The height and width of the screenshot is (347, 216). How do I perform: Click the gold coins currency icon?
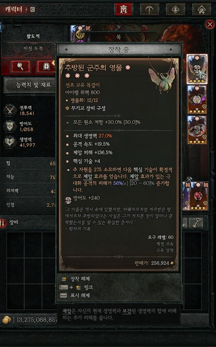click(x=6, y=320)
